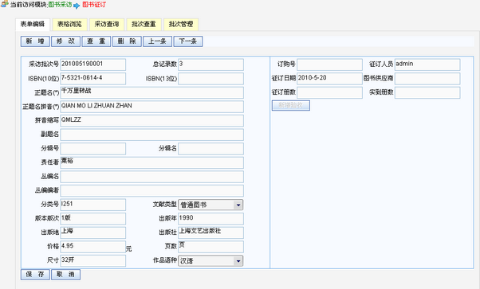Go to next record with 下一条
480x289 pixels.
tap(188, 41)
